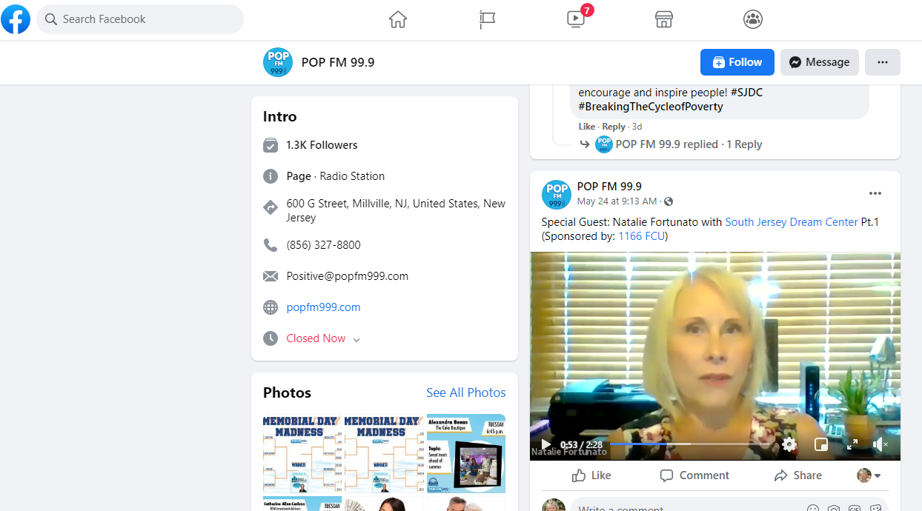
Task: Click the clock icon beside Closed Now
Action: point(271,338)
